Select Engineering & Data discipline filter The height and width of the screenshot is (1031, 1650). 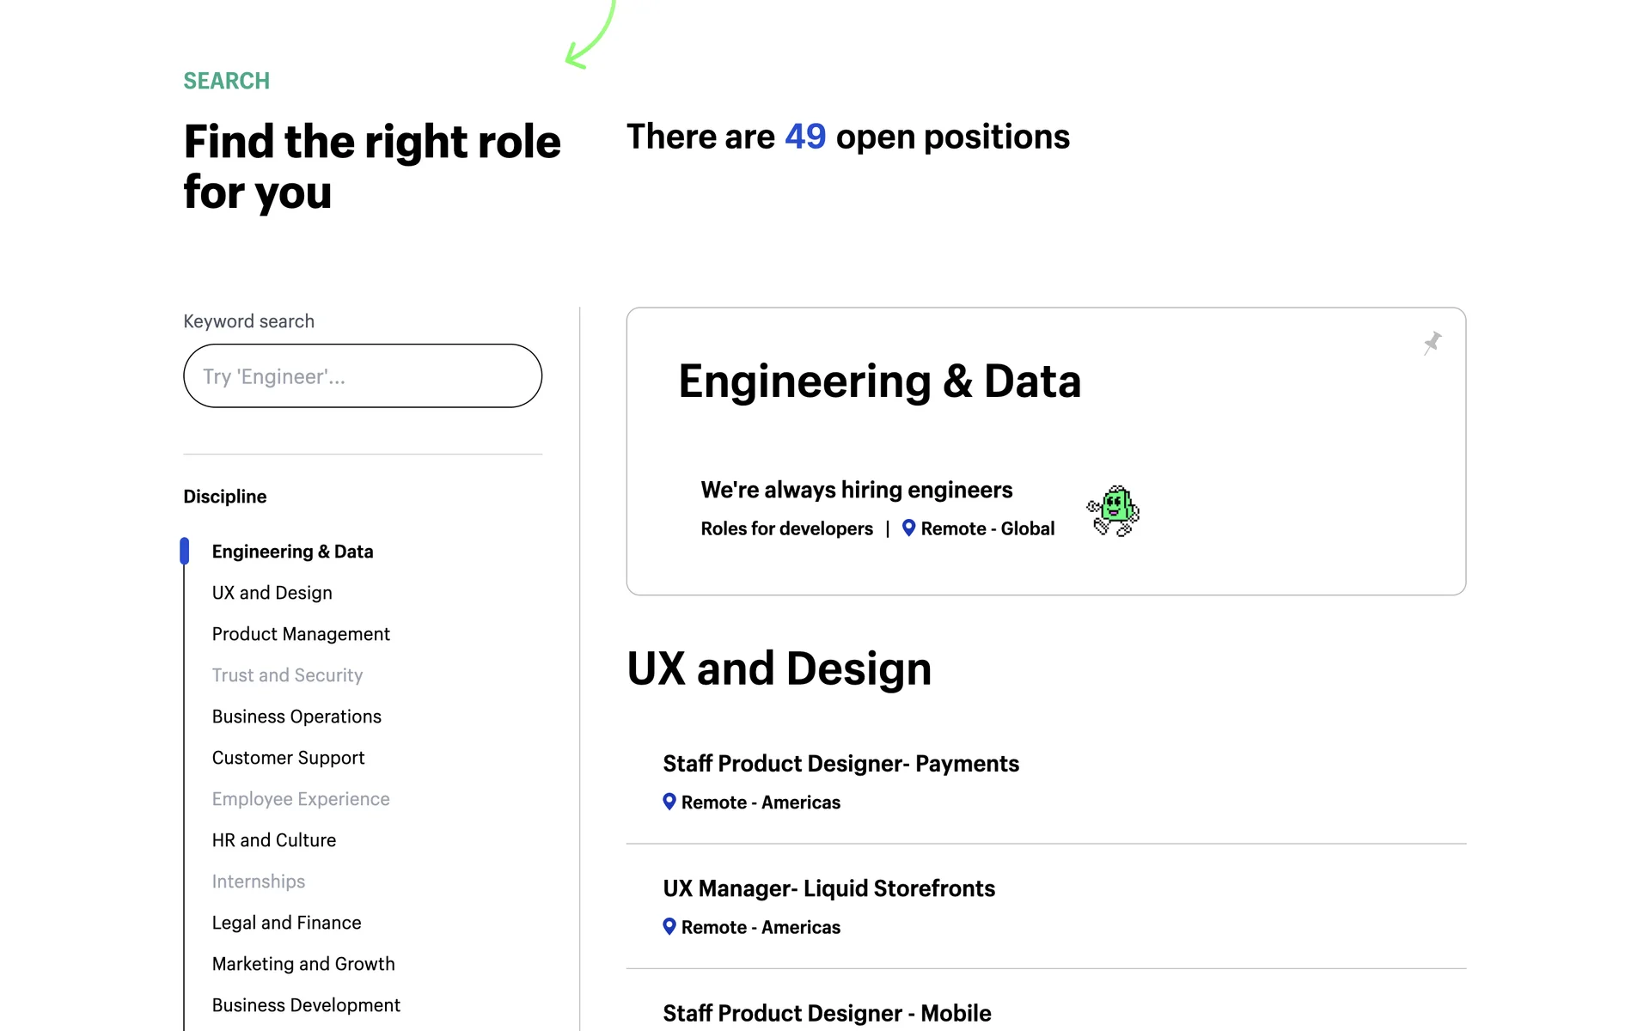(x=292, y=552)
